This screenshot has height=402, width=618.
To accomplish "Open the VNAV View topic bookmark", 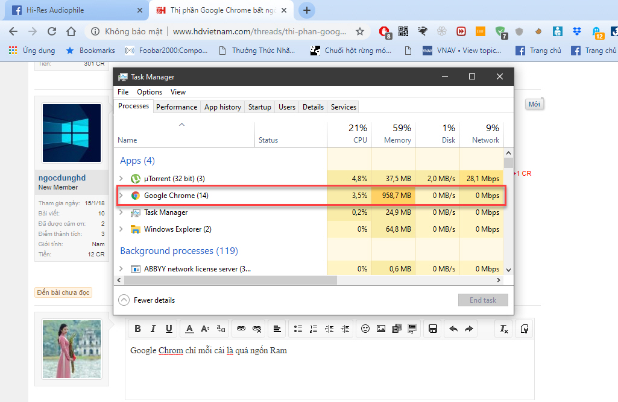I will [462, 51].
